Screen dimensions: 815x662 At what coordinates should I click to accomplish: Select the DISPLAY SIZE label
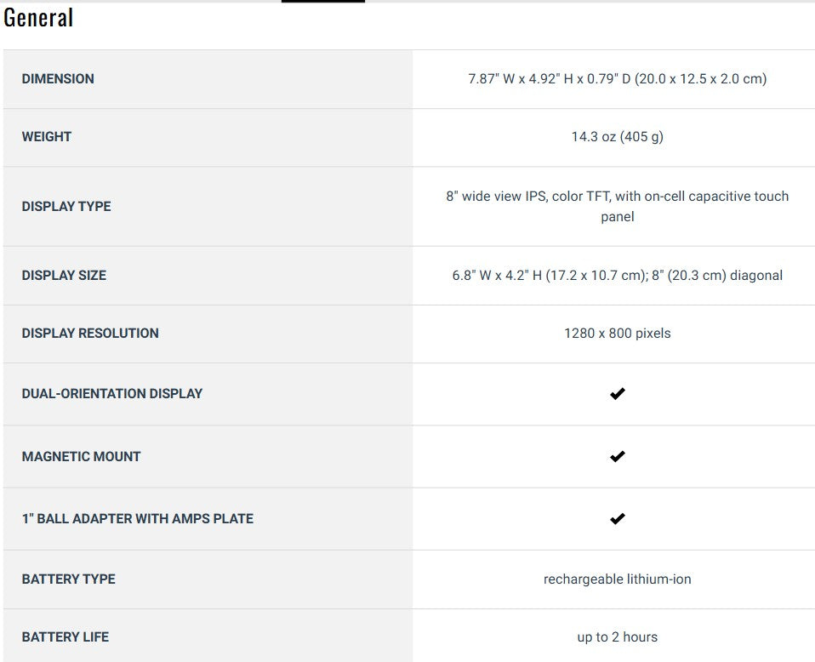pos(64,276)
